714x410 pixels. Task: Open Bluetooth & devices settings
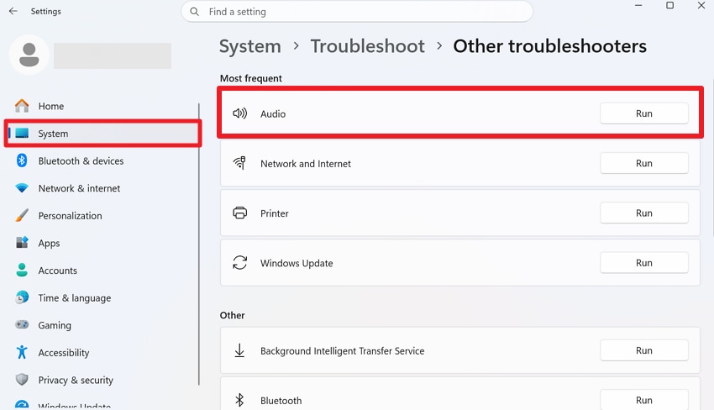pyautogui.click(x=102, y=160)
